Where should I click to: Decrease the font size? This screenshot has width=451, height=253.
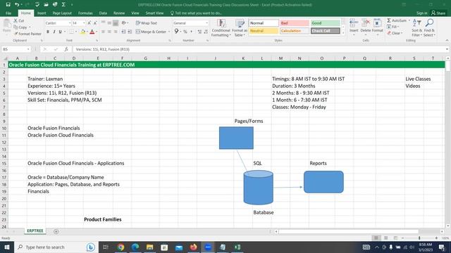pyautogui.click(x=95, y=23)
